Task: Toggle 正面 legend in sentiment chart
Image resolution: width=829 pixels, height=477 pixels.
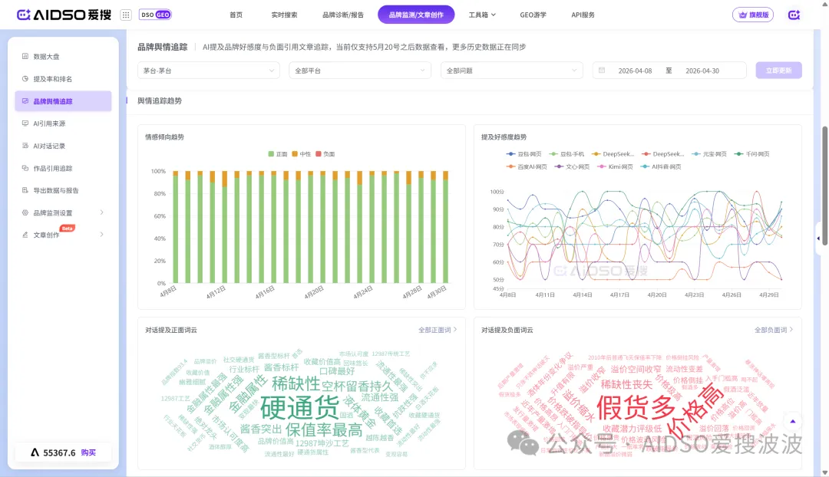Action: tap(278, 154)
